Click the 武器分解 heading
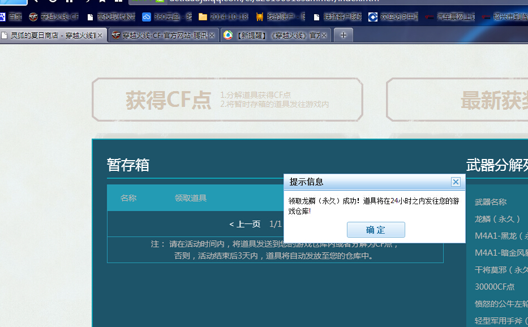528x327 pixels. coord(497,165)
